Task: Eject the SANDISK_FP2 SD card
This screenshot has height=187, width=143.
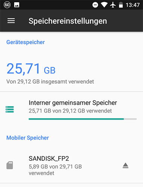Action: [125, 165]
